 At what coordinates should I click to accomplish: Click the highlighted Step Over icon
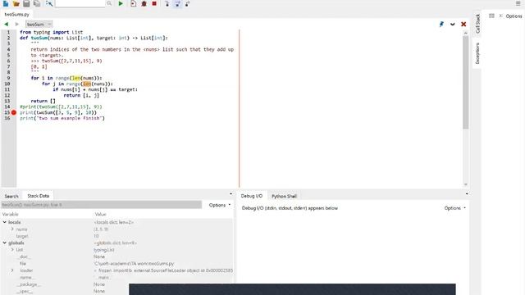tap(177, 3)
